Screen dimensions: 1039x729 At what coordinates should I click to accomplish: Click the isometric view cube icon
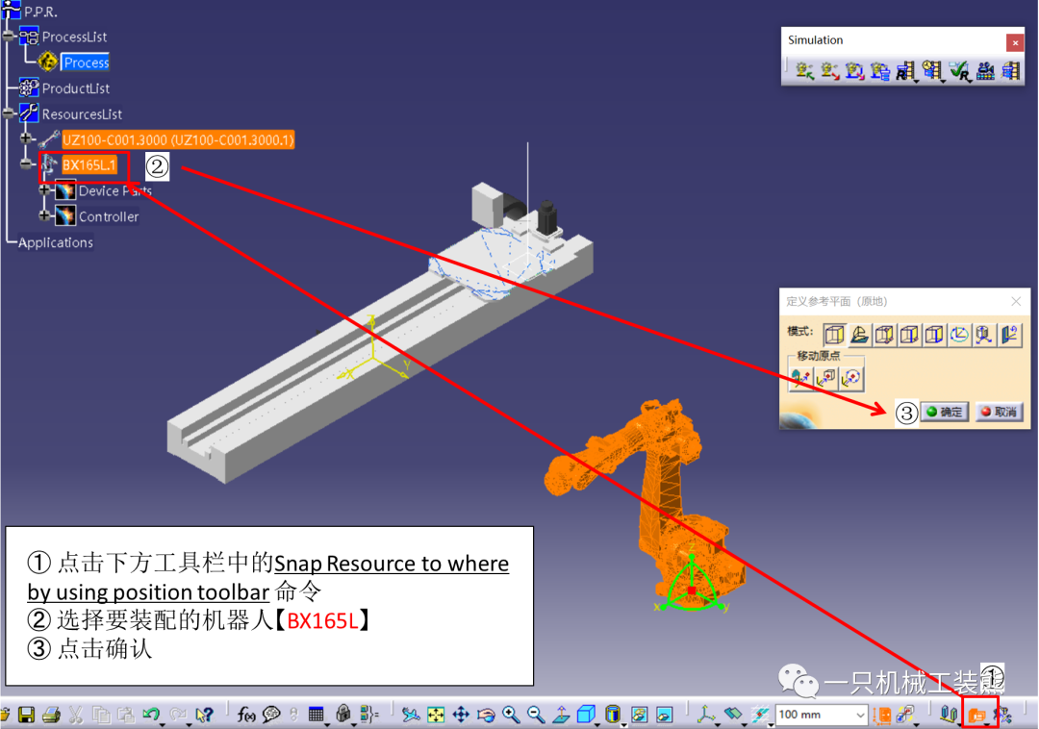pyautogui.click(x=586, y=714)
